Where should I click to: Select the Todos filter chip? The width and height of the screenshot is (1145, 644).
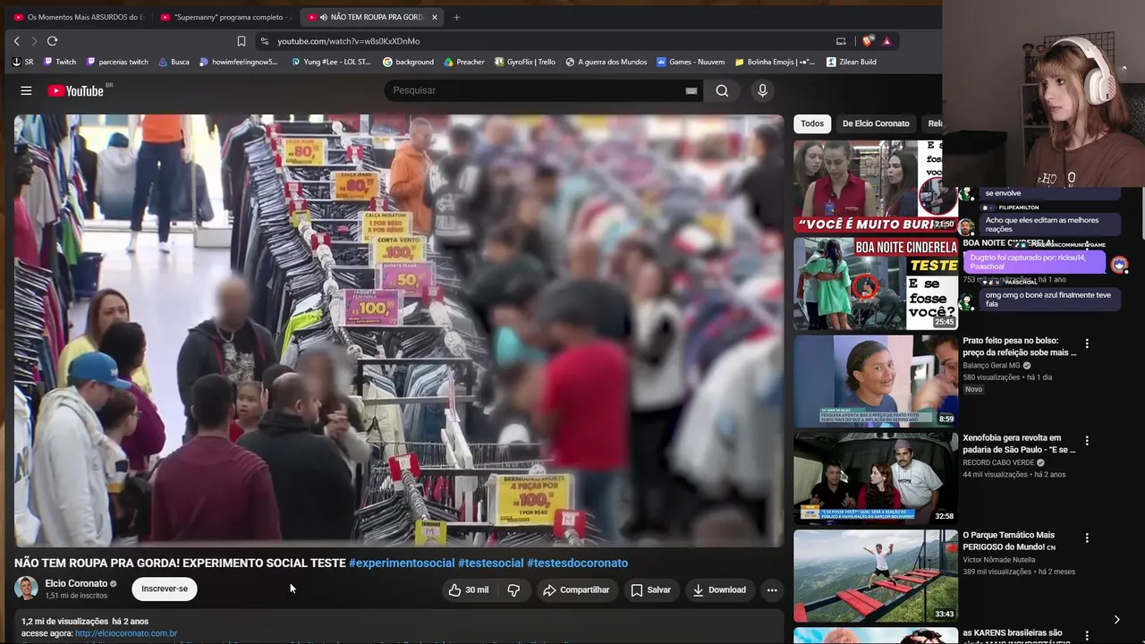[x=812, y=123]
